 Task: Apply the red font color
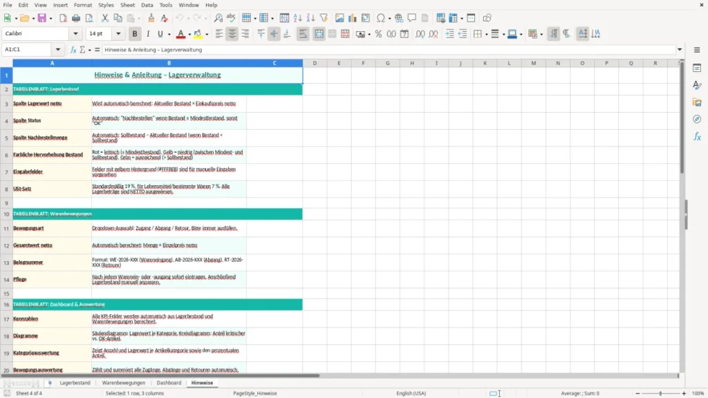tap(180, 34)
